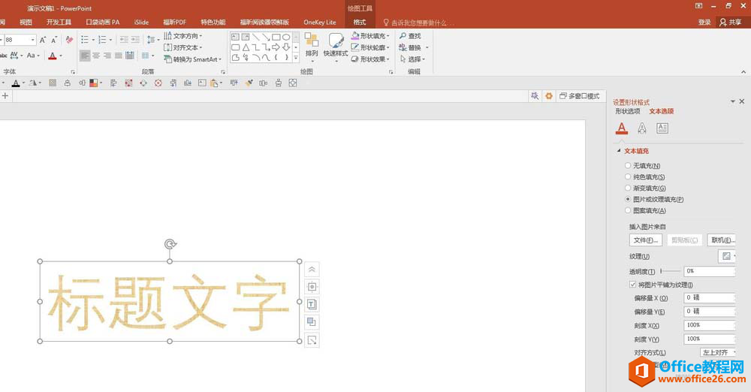The image size is (751, 392).
Task: Switch to Shape Options (形状选项) tab
Action: [x=628, y=112]
